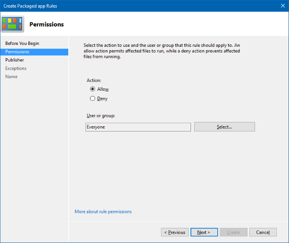The width and height of the screenshot is (289, 243).
Task: Jump to the Exceptions step
Action: [16, 69]
